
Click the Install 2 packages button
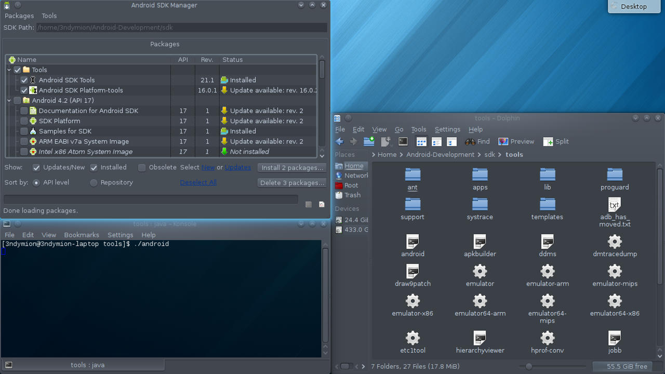click(x=292, y=168)
